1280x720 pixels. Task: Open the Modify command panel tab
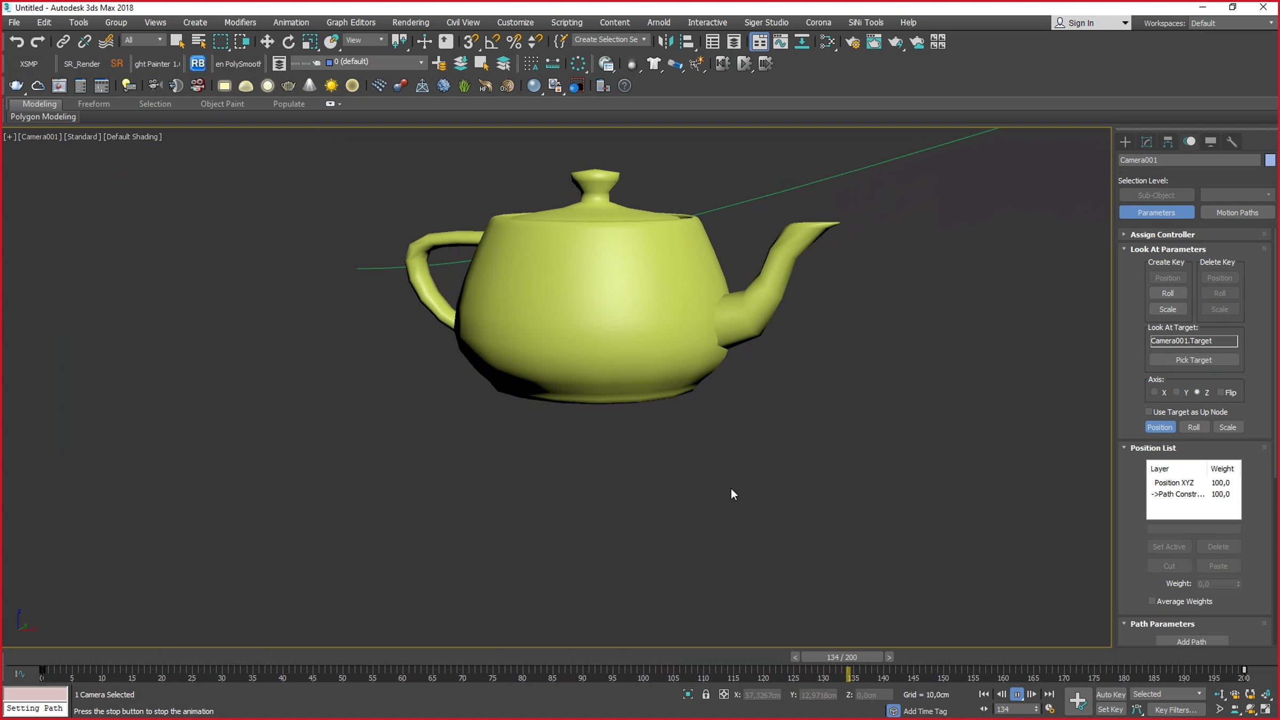[1147, 142]
